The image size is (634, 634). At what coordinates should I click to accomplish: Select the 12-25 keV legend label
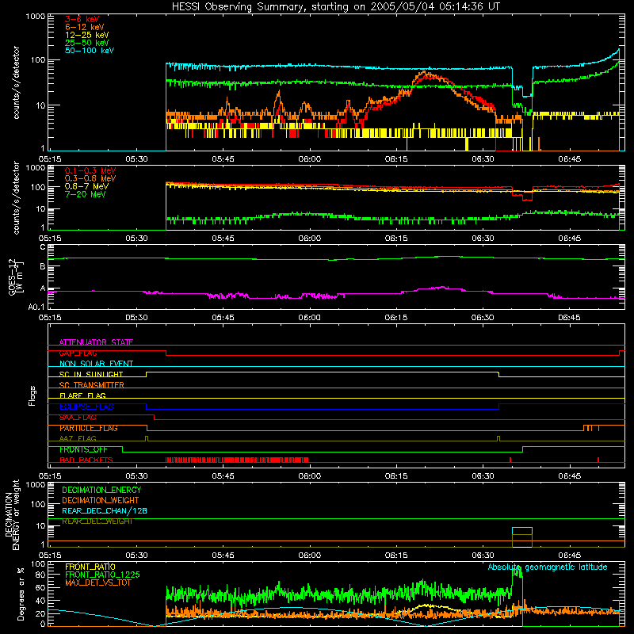point(87,35)
